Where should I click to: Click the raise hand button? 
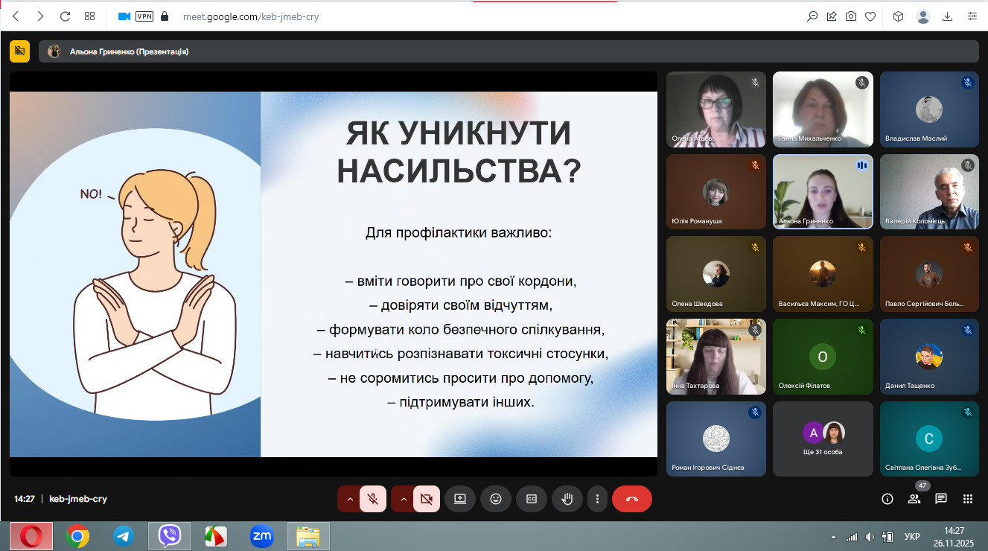point(567,499)
